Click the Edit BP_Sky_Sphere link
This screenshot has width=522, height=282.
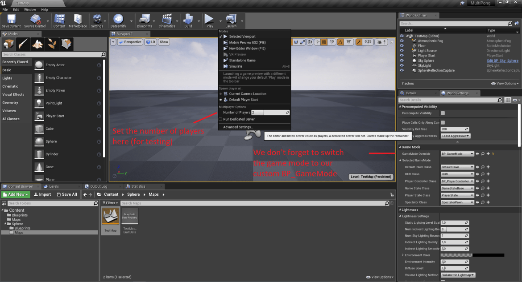click(503, 60)
